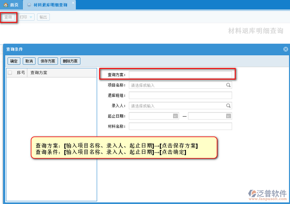Click the 录入人 search magnifier icon
The height and width of the screenshot is (204, 290).
pyautogui.click(x=228, y=106)
